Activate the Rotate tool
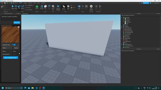The width and height of the screenshot is (161, 90). [22, 7]
